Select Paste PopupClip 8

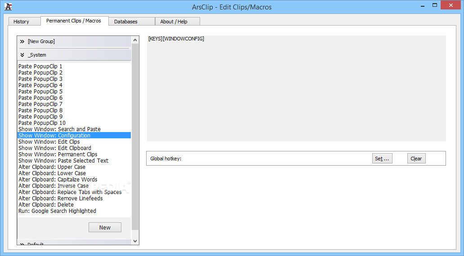(74, 110)
